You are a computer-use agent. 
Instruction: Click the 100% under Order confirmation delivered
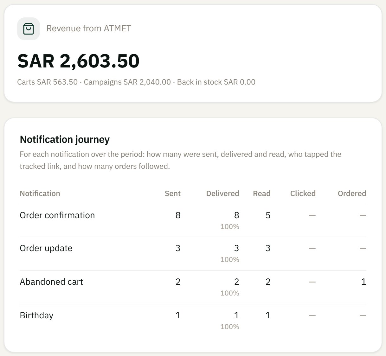(x=230, y=227)
